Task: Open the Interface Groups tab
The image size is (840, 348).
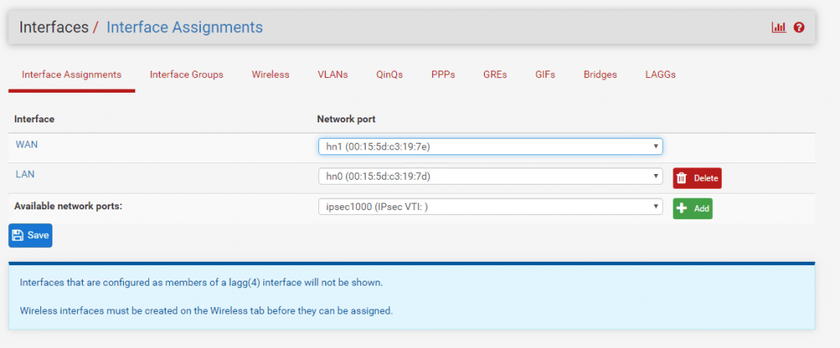Action: [x=186, y=75]
